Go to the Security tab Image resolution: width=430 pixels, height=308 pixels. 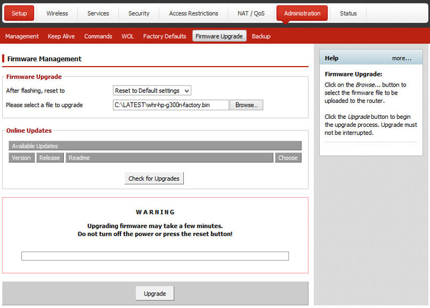[139, 13]
